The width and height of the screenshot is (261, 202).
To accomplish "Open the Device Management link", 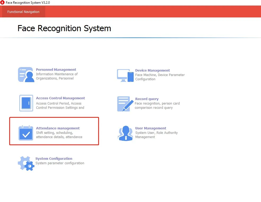I will click(x=152, y=71).
